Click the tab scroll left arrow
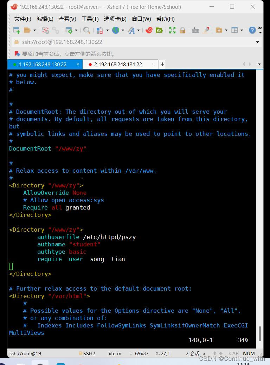270x365 pixels. 244,64
